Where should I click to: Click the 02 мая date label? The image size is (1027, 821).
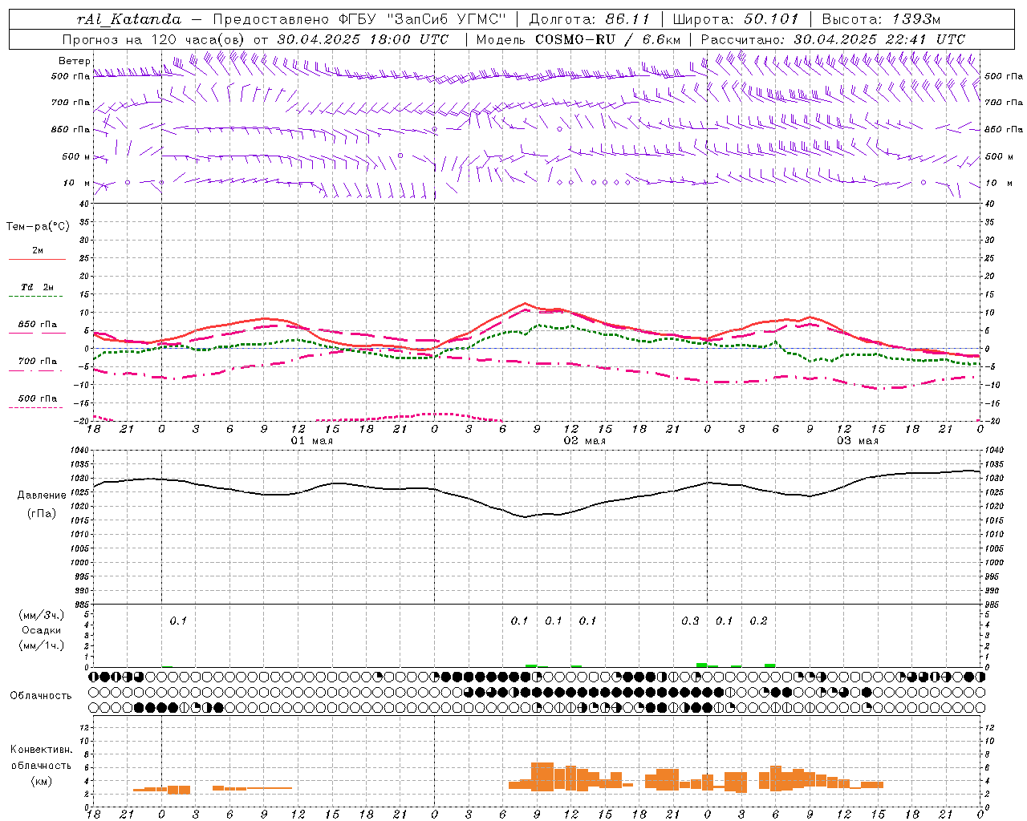tap(584, 441)
